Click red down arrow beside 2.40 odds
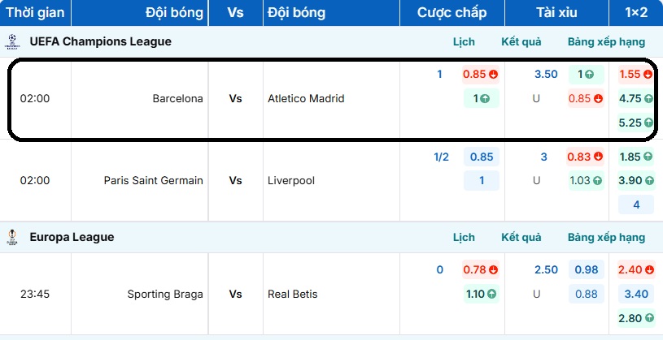663x340 pixels. point(648,270)
